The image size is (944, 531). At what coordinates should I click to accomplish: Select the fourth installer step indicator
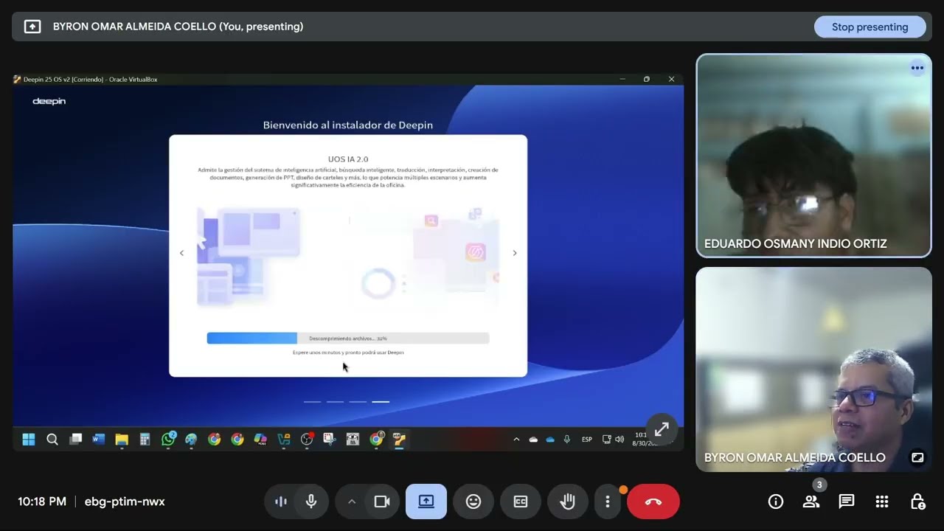tap(381, 402)
